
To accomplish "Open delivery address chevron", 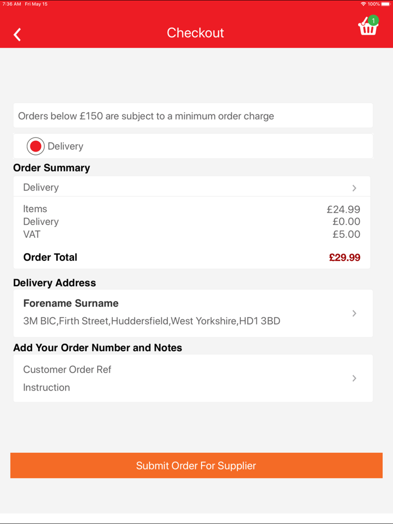I will (354, 314).
